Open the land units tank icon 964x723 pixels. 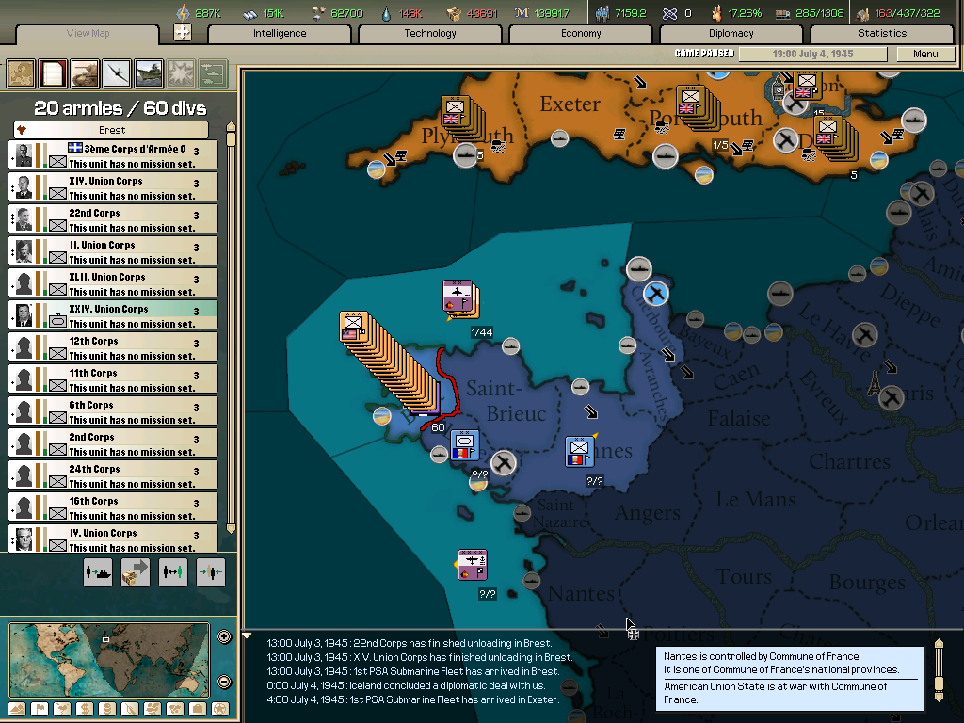pos(86,73)
